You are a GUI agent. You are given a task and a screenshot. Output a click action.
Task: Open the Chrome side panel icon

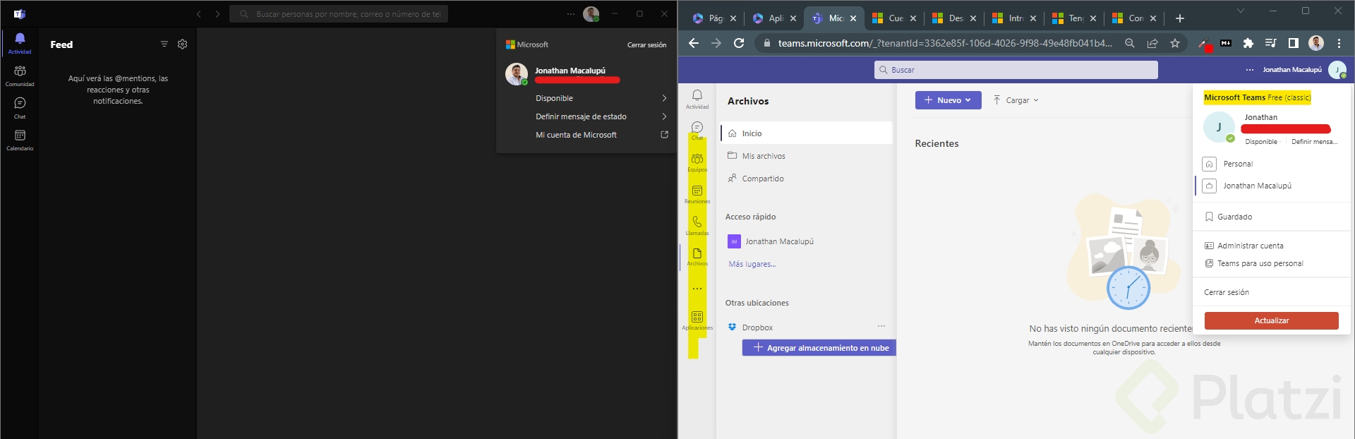click(x=1294, y=43)
